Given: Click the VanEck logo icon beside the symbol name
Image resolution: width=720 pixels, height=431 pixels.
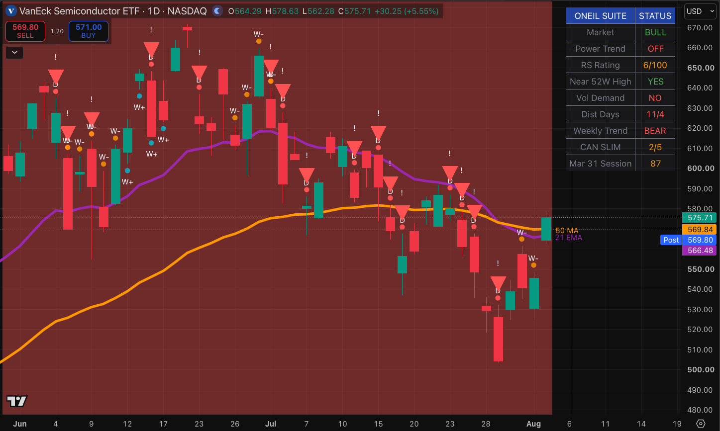Looking at the screenshot, I should tap(11, 11).
